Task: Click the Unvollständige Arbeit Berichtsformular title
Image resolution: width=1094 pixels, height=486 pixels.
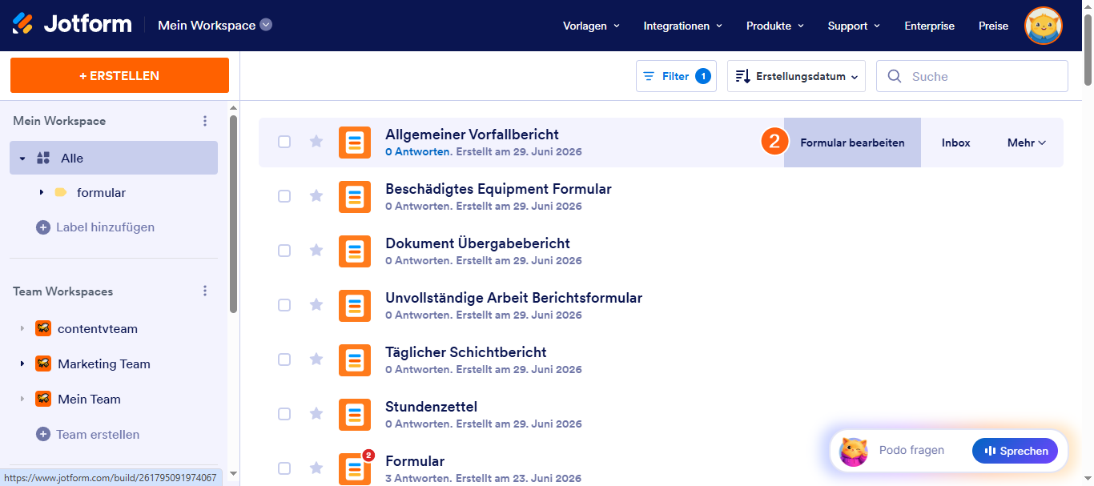Action: click(514, 298)
